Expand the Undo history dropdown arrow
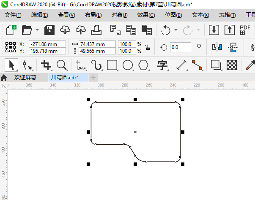 click(176, 30)
